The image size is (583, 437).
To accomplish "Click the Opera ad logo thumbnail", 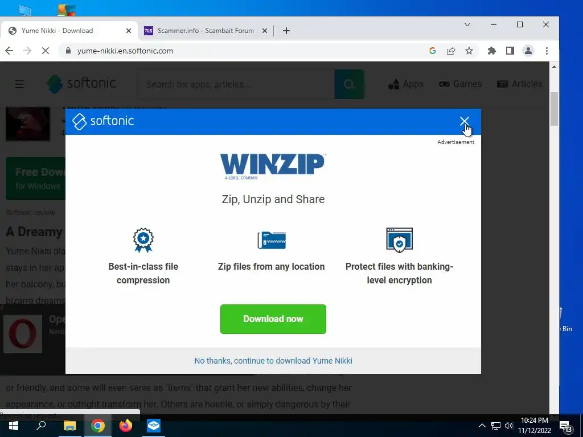I will pyautogui.click(x=23, y=333).
